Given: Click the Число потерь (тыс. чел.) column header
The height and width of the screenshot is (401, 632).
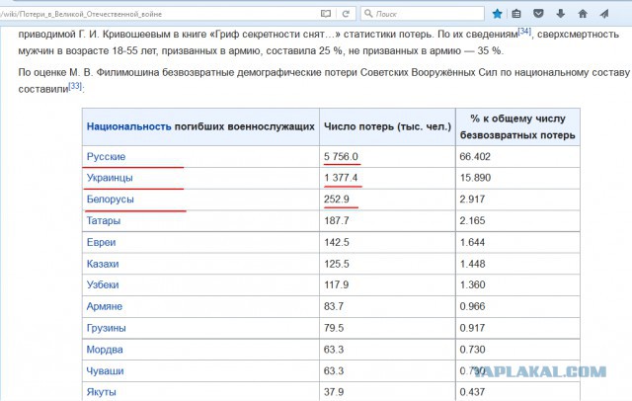Looking at the screenshot, I should coord(387,126).
